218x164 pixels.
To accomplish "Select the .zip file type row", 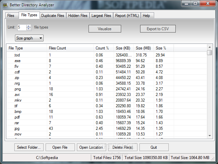I will [107, 78].
